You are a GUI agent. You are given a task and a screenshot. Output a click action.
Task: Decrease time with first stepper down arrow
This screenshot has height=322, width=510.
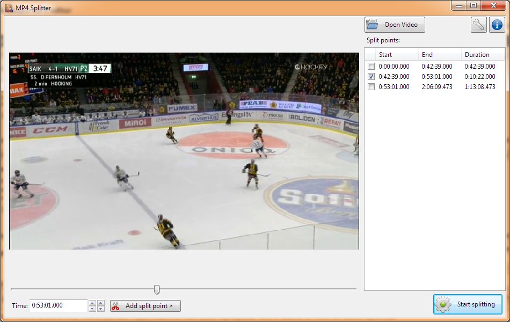(92, 309)
